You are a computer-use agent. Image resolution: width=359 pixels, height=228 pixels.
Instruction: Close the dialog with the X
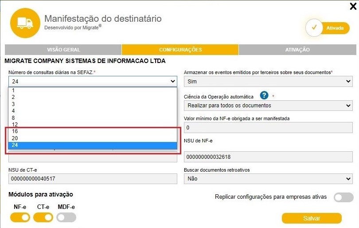point(353,6)
